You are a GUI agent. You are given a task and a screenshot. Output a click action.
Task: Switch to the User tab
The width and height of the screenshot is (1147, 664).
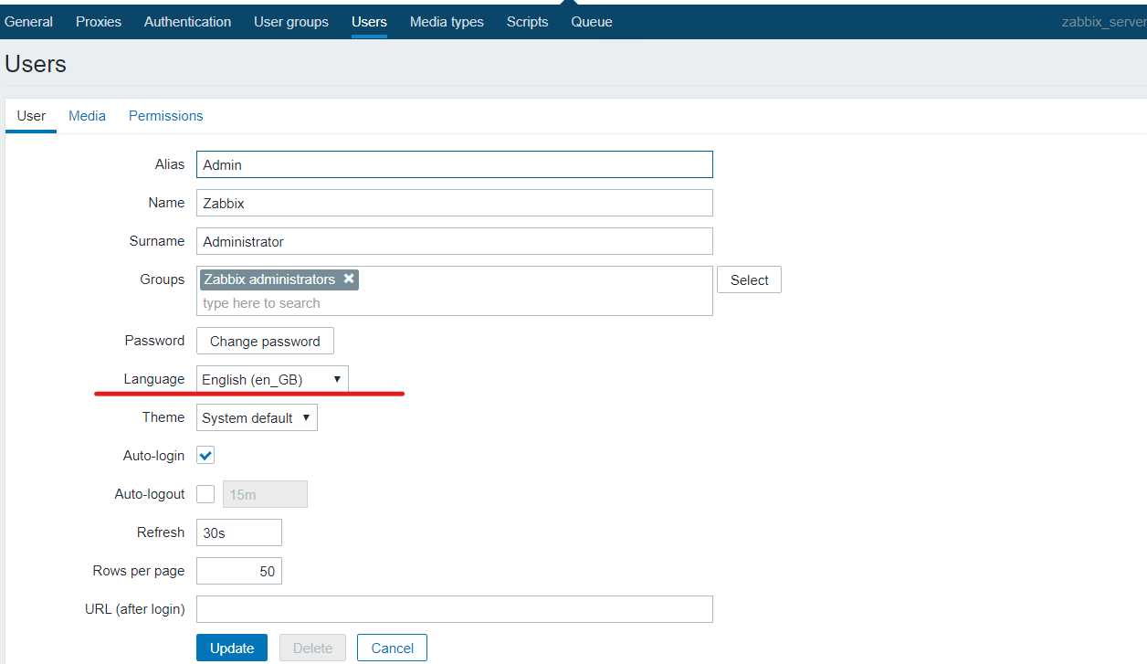[31, 116]
